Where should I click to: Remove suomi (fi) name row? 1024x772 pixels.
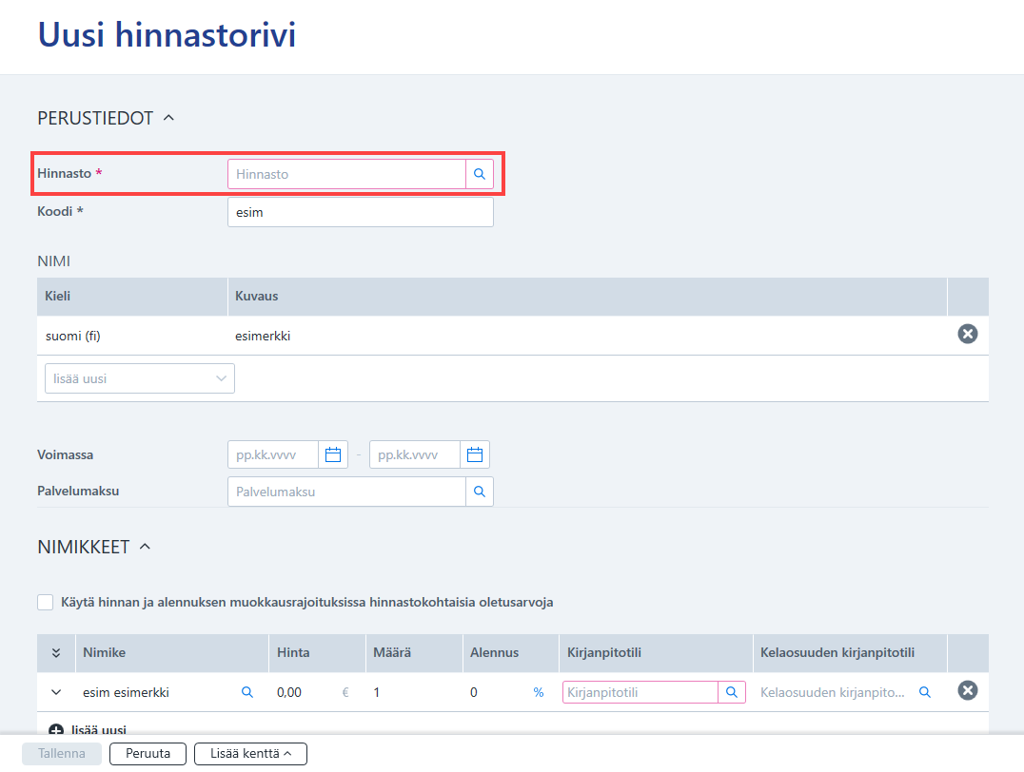[967, 334]
